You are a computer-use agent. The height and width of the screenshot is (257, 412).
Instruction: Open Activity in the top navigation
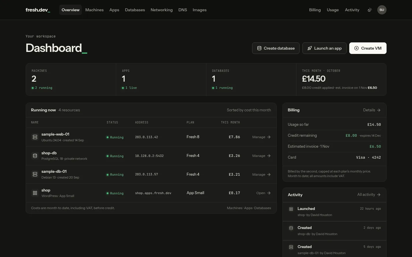pos(352,10)
